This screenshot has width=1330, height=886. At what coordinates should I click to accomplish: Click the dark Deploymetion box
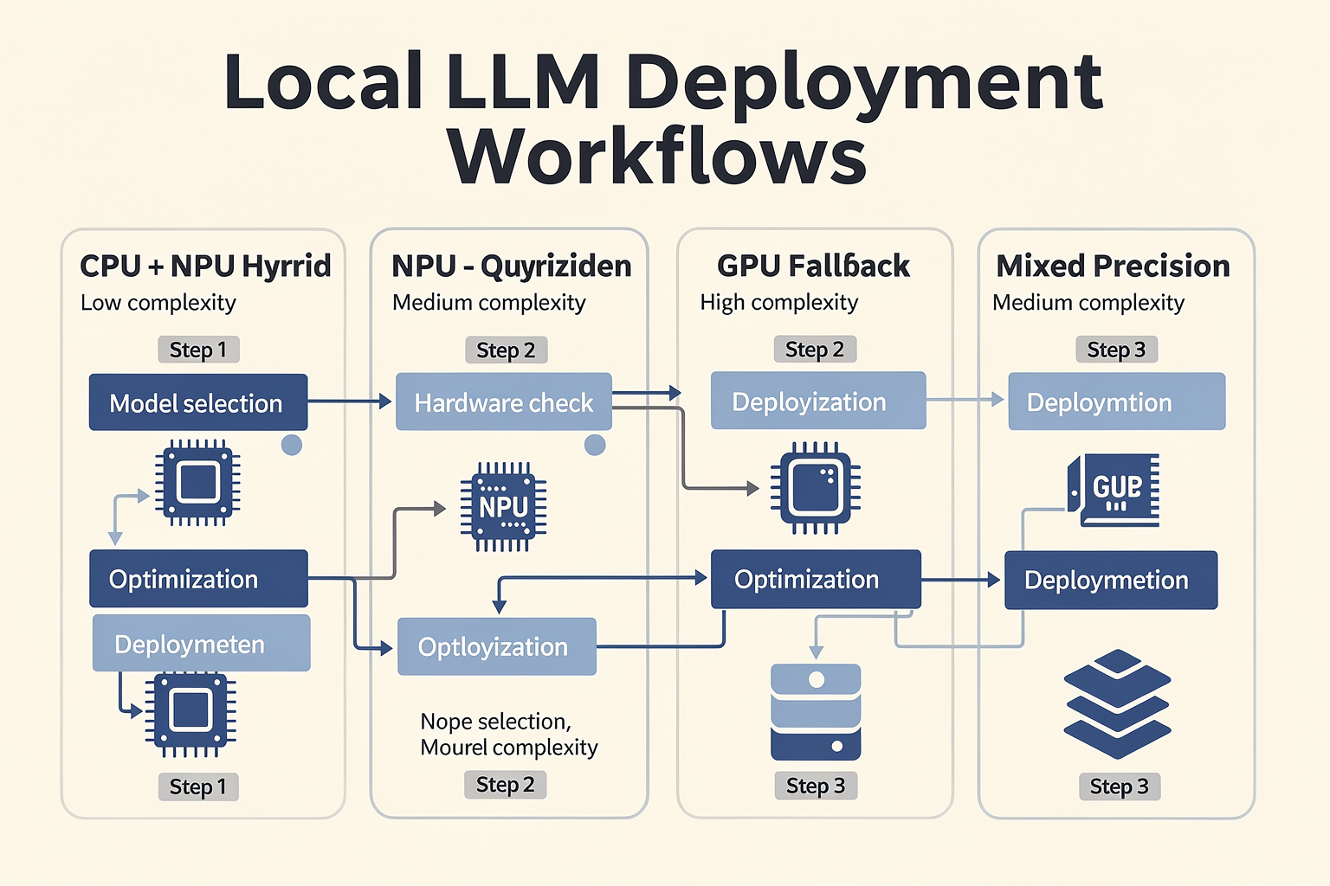(x=1111, y=580)
